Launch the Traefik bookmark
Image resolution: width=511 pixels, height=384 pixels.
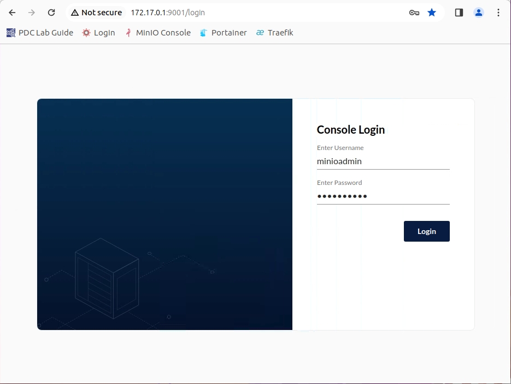click(x=275, y=33)
